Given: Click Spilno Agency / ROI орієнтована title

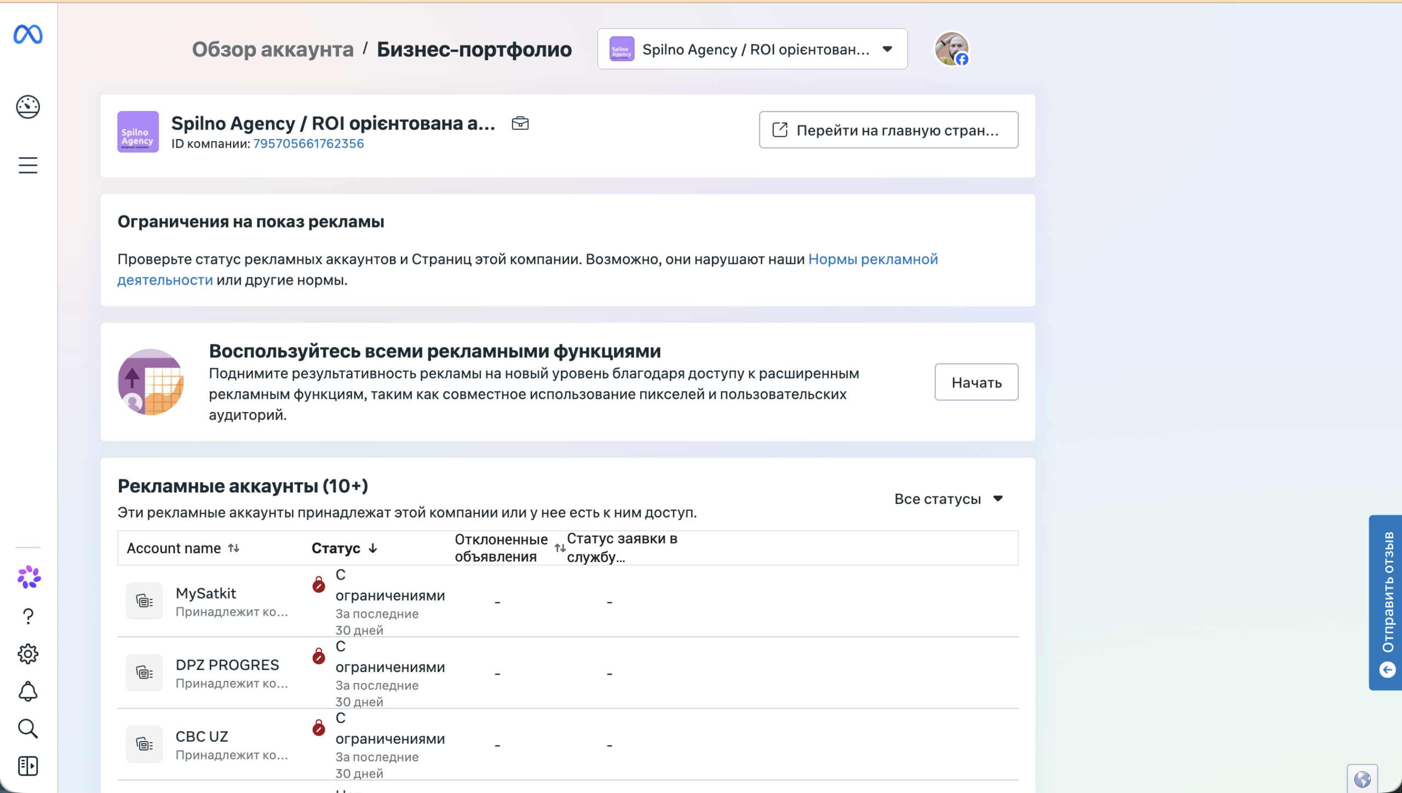Looking at the screenshot, I should (x=333, y=124).
